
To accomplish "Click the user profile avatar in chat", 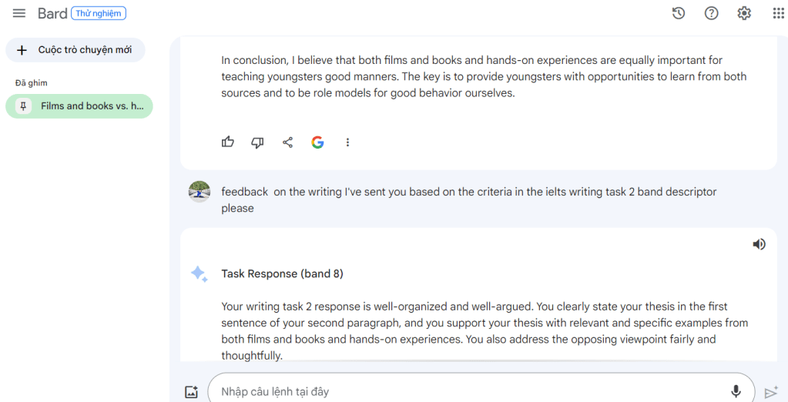I will click(200, 192).
